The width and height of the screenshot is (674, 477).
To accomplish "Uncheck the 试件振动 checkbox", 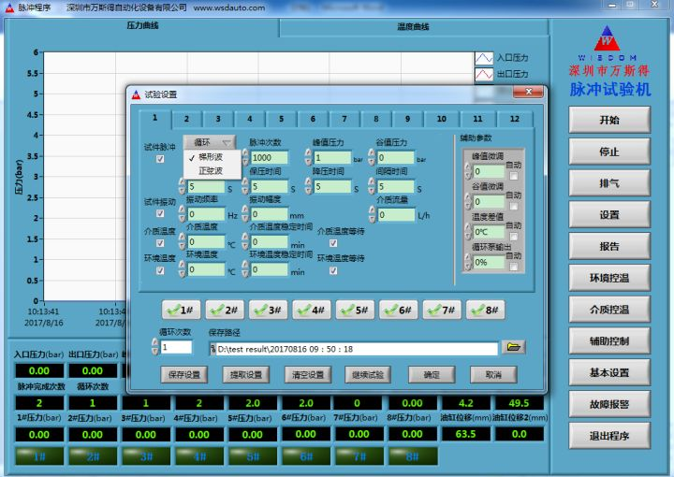I will [x=160, y=213].
